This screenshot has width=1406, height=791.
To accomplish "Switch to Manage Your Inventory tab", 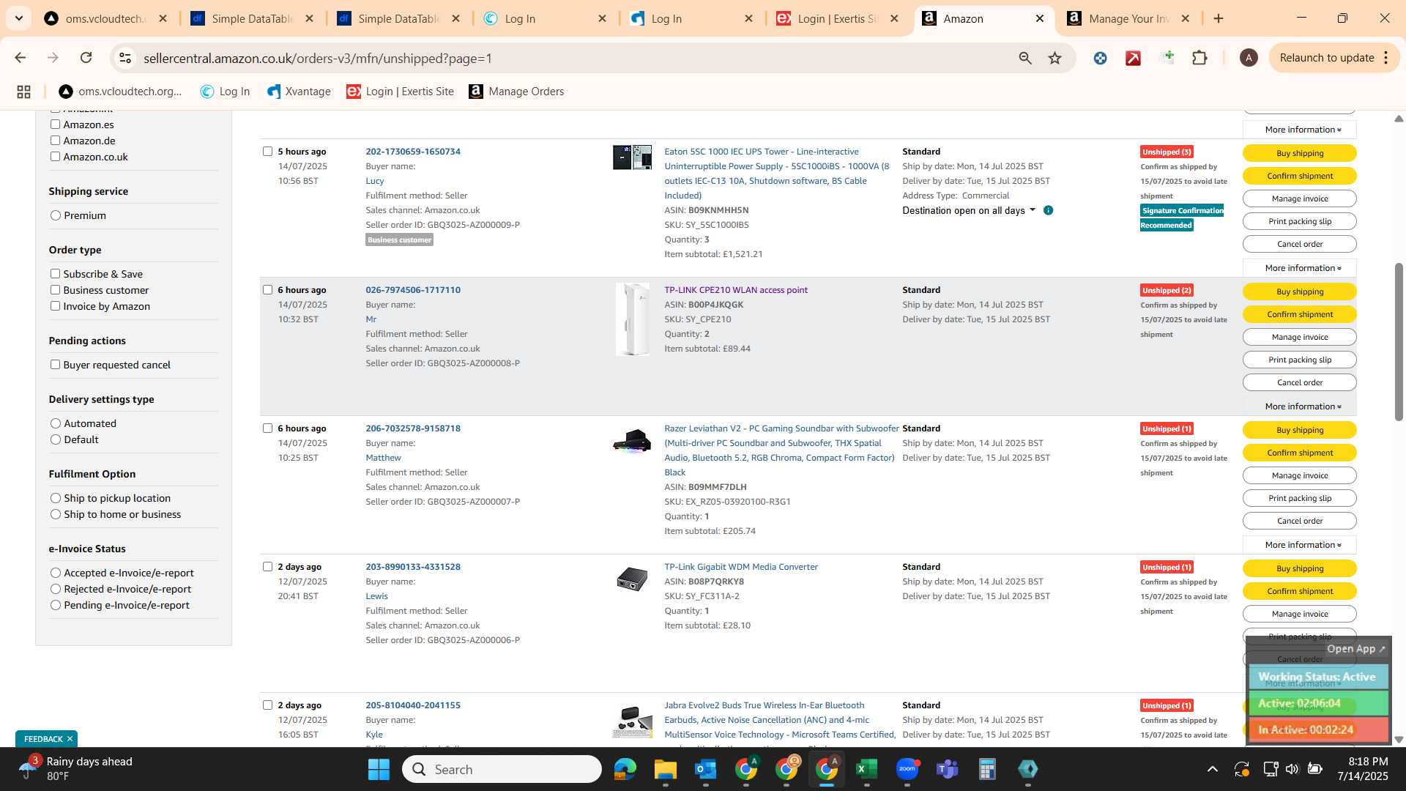I will click(1128, 18).
